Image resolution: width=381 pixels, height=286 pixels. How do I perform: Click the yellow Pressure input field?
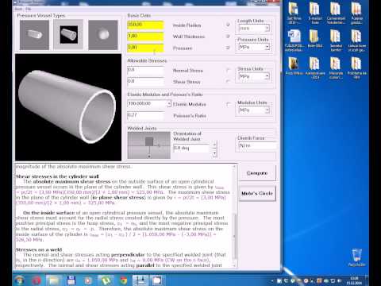(145, 48)
